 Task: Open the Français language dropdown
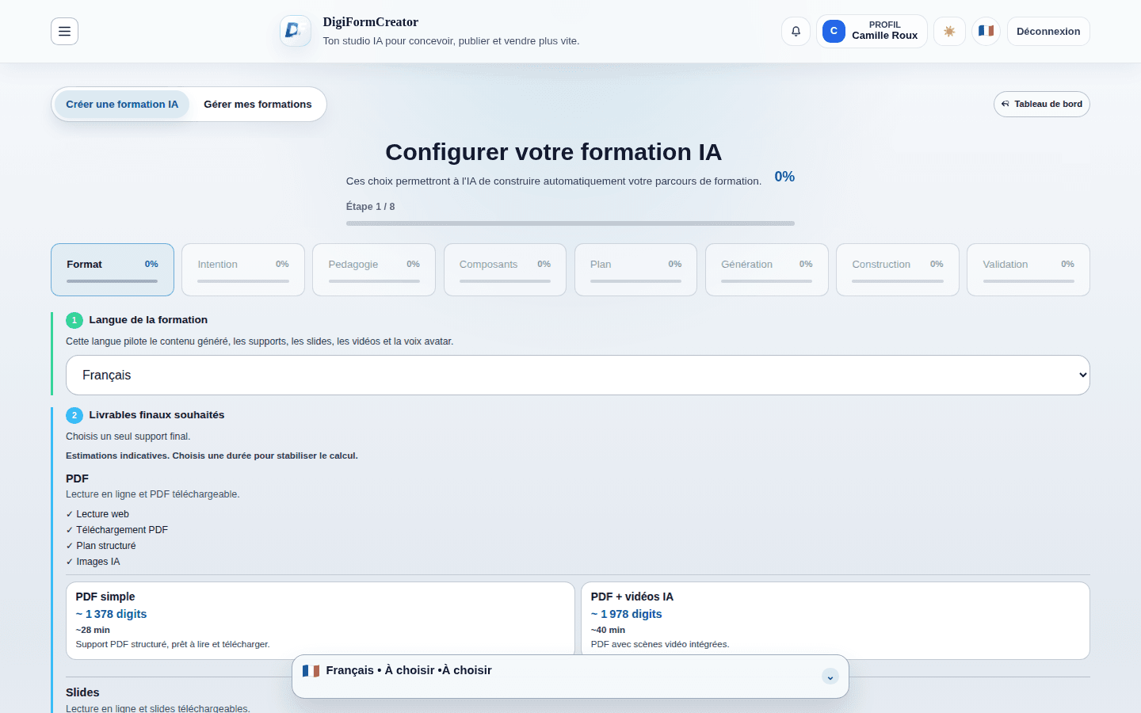578,376
